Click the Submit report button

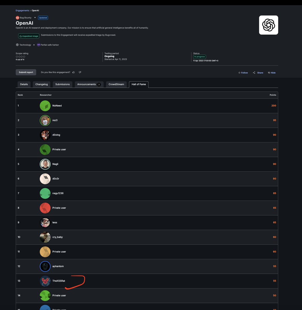click(26, 72)
